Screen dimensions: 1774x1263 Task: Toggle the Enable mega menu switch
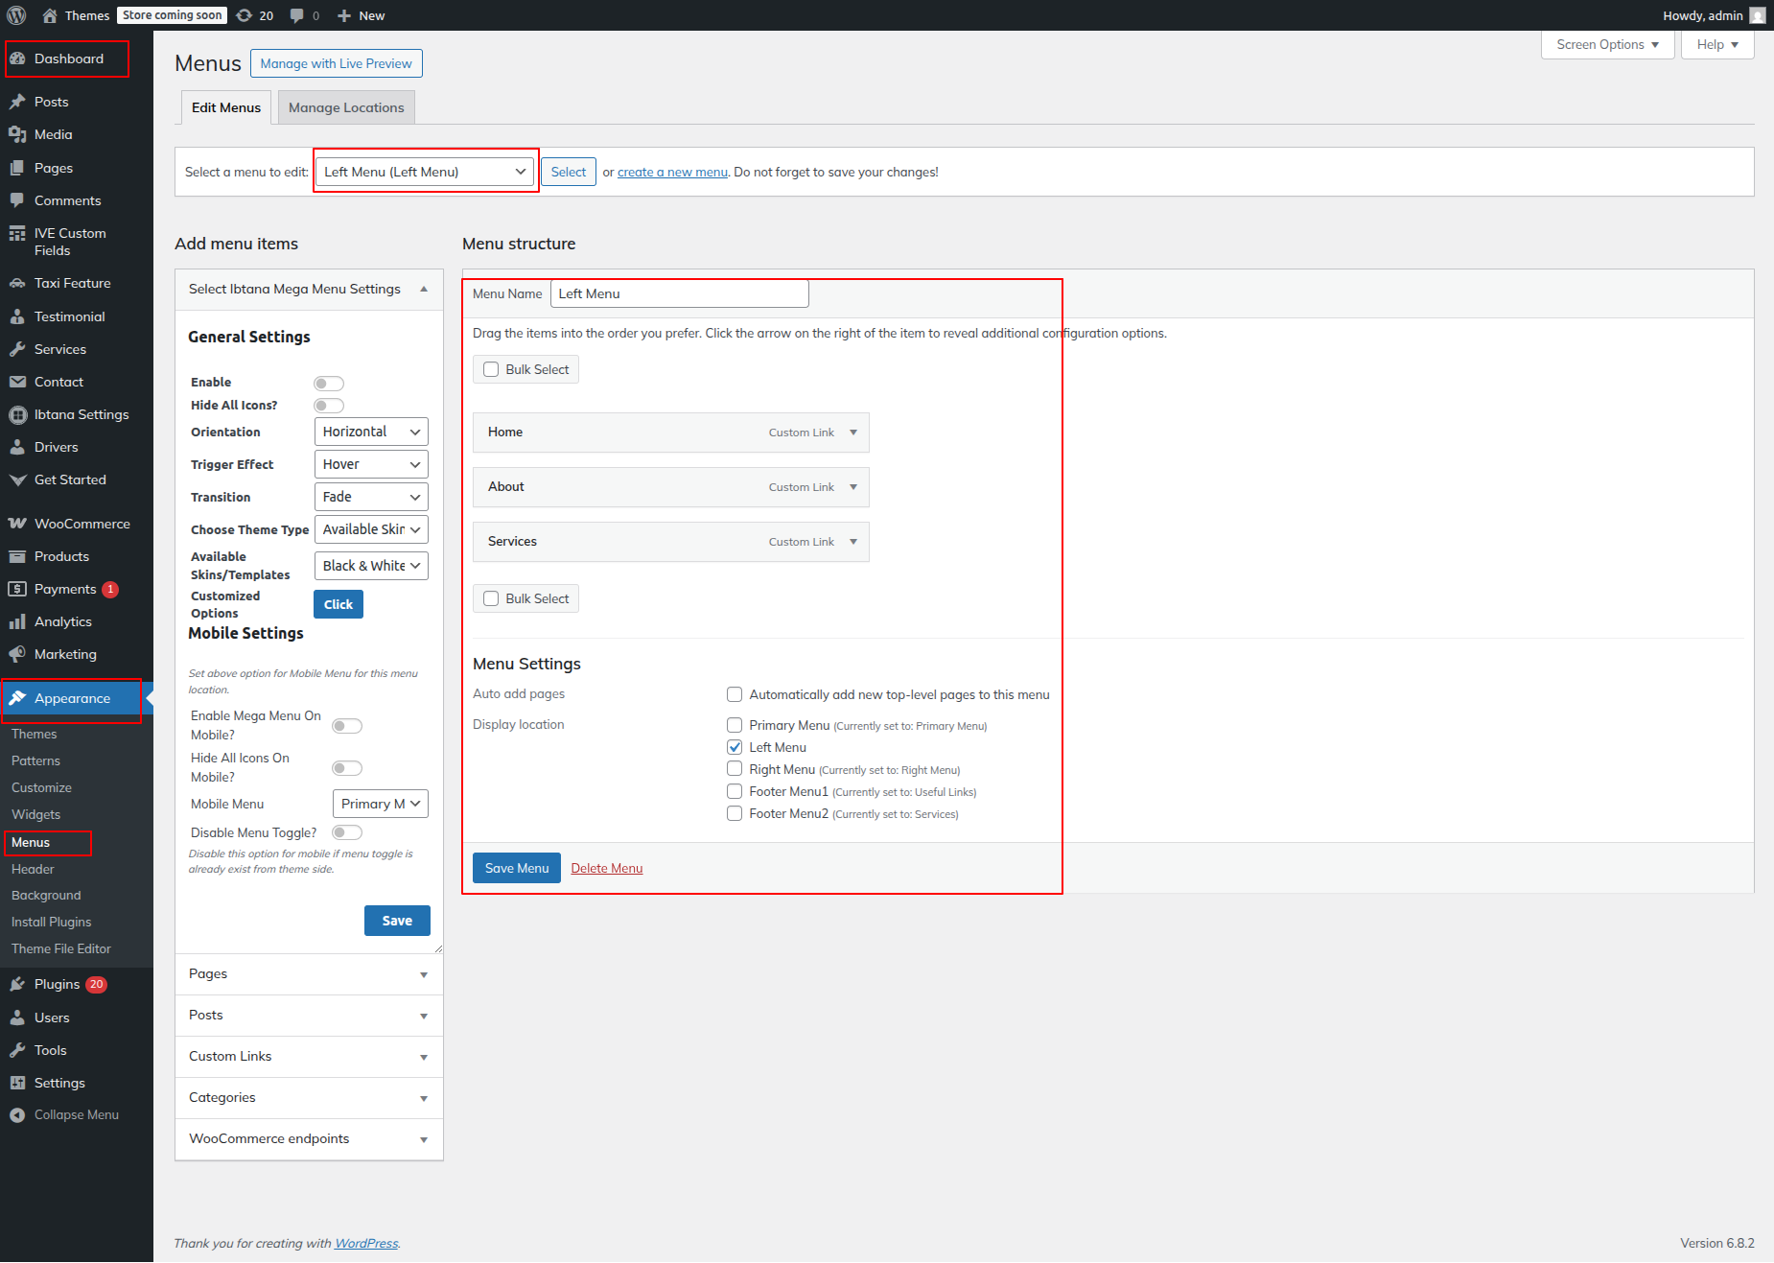coord(328,383)
